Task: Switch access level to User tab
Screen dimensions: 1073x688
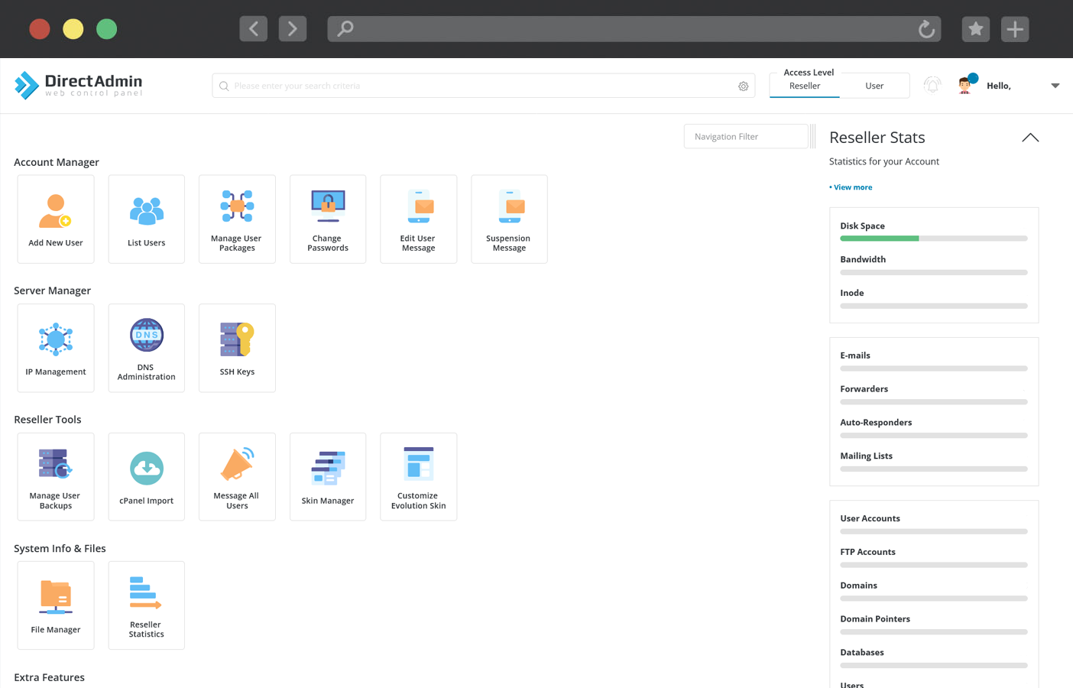Action: tap(874, 86)
